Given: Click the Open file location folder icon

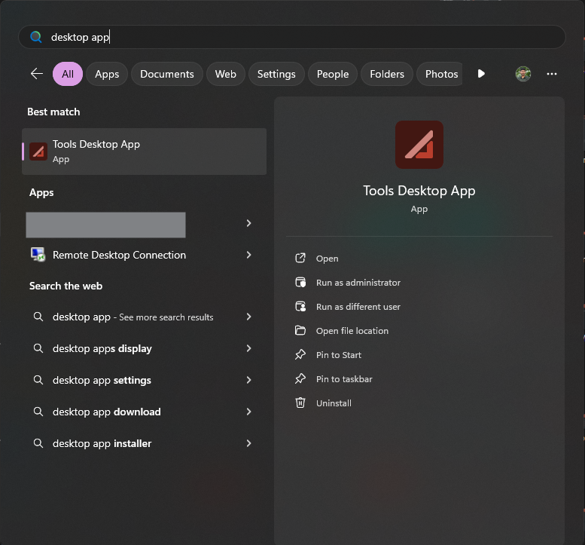Looking at the screenshot, I should [x=300, y=331].
